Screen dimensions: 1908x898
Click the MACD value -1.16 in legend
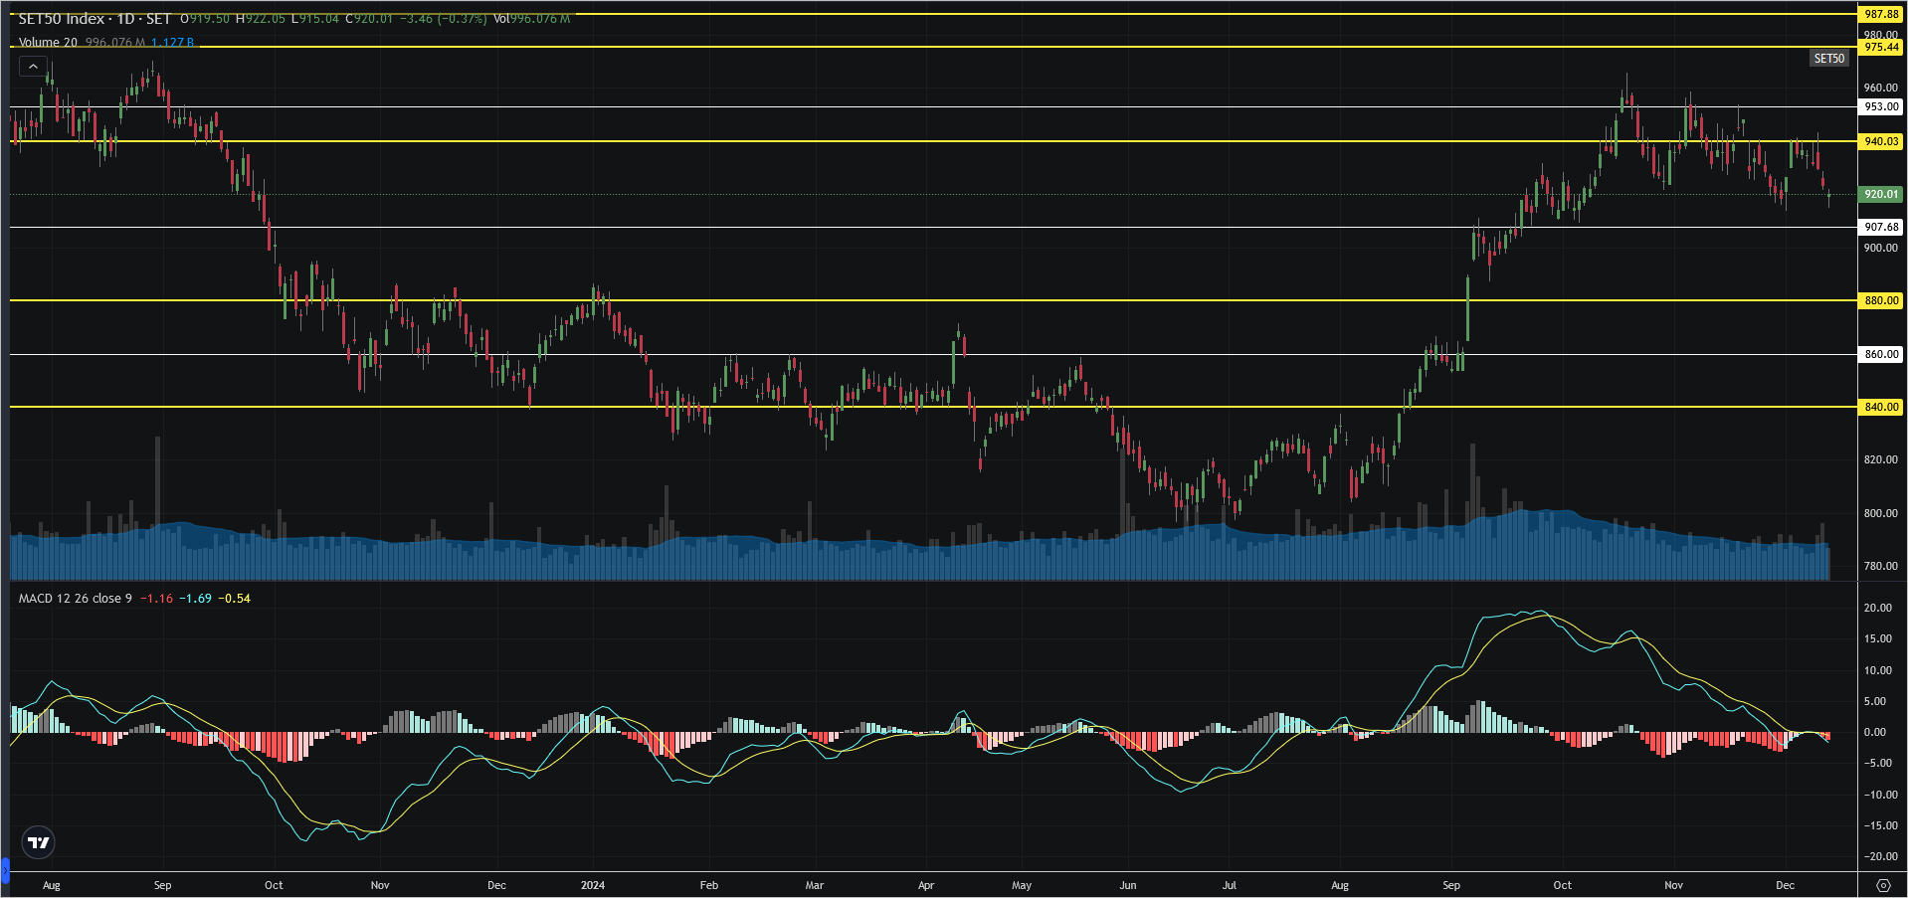coord(156,598)
